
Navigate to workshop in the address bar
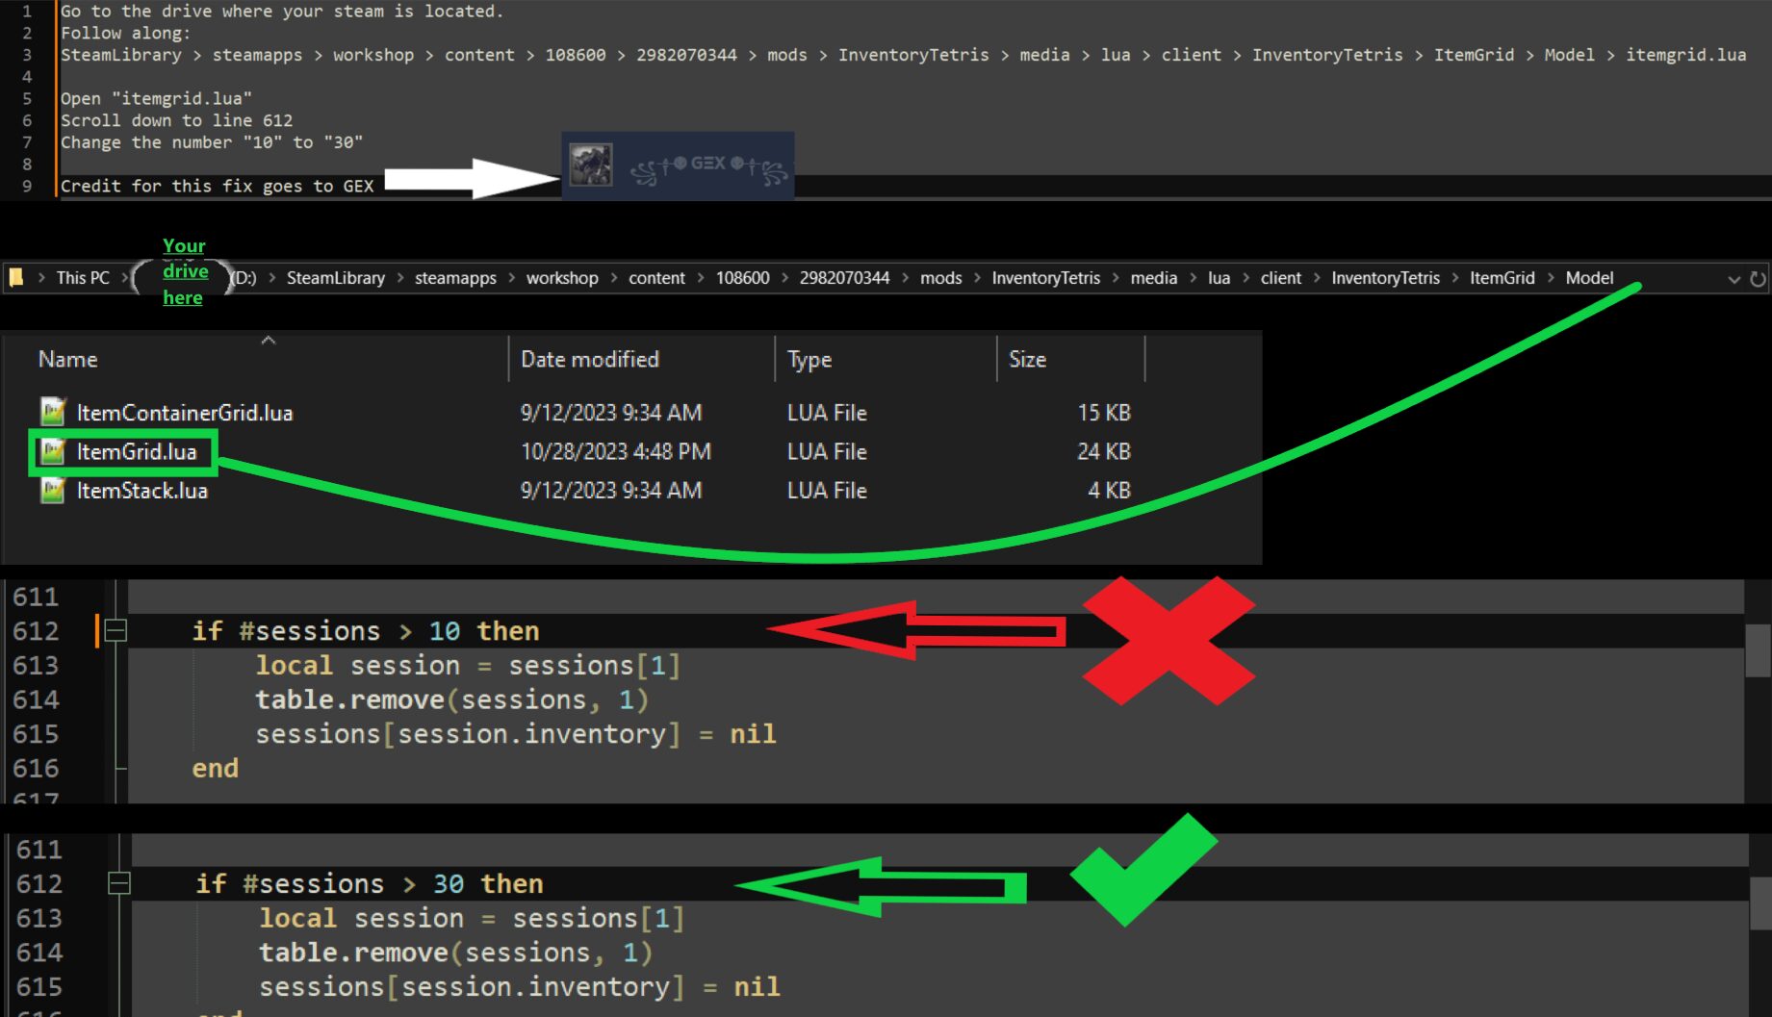[x=562, y=278]
